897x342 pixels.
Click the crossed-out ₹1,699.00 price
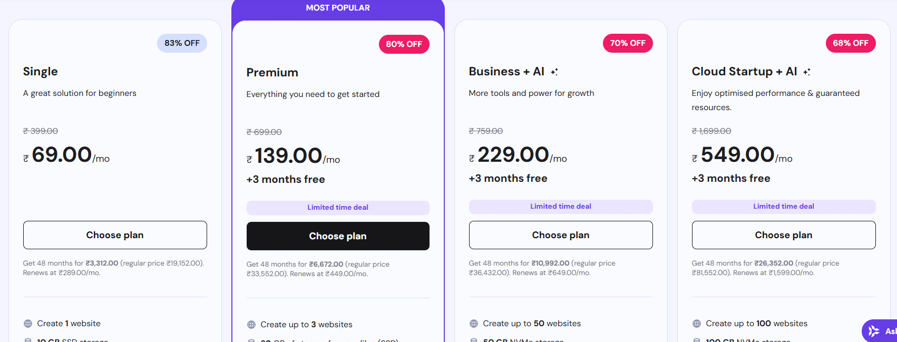pos(711,131)
